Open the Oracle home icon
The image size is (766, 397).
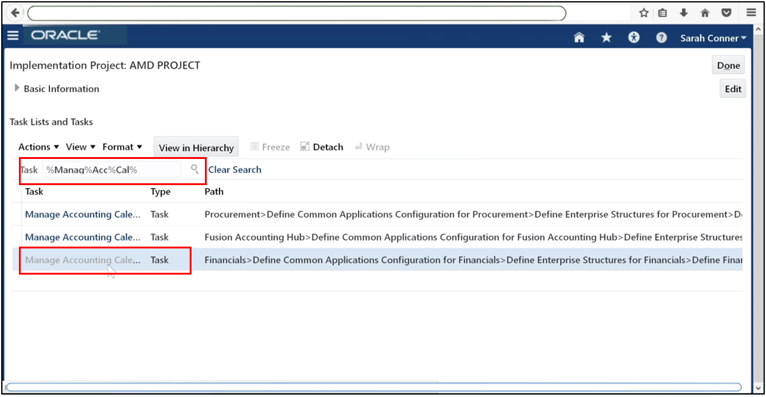click(578, 38)
